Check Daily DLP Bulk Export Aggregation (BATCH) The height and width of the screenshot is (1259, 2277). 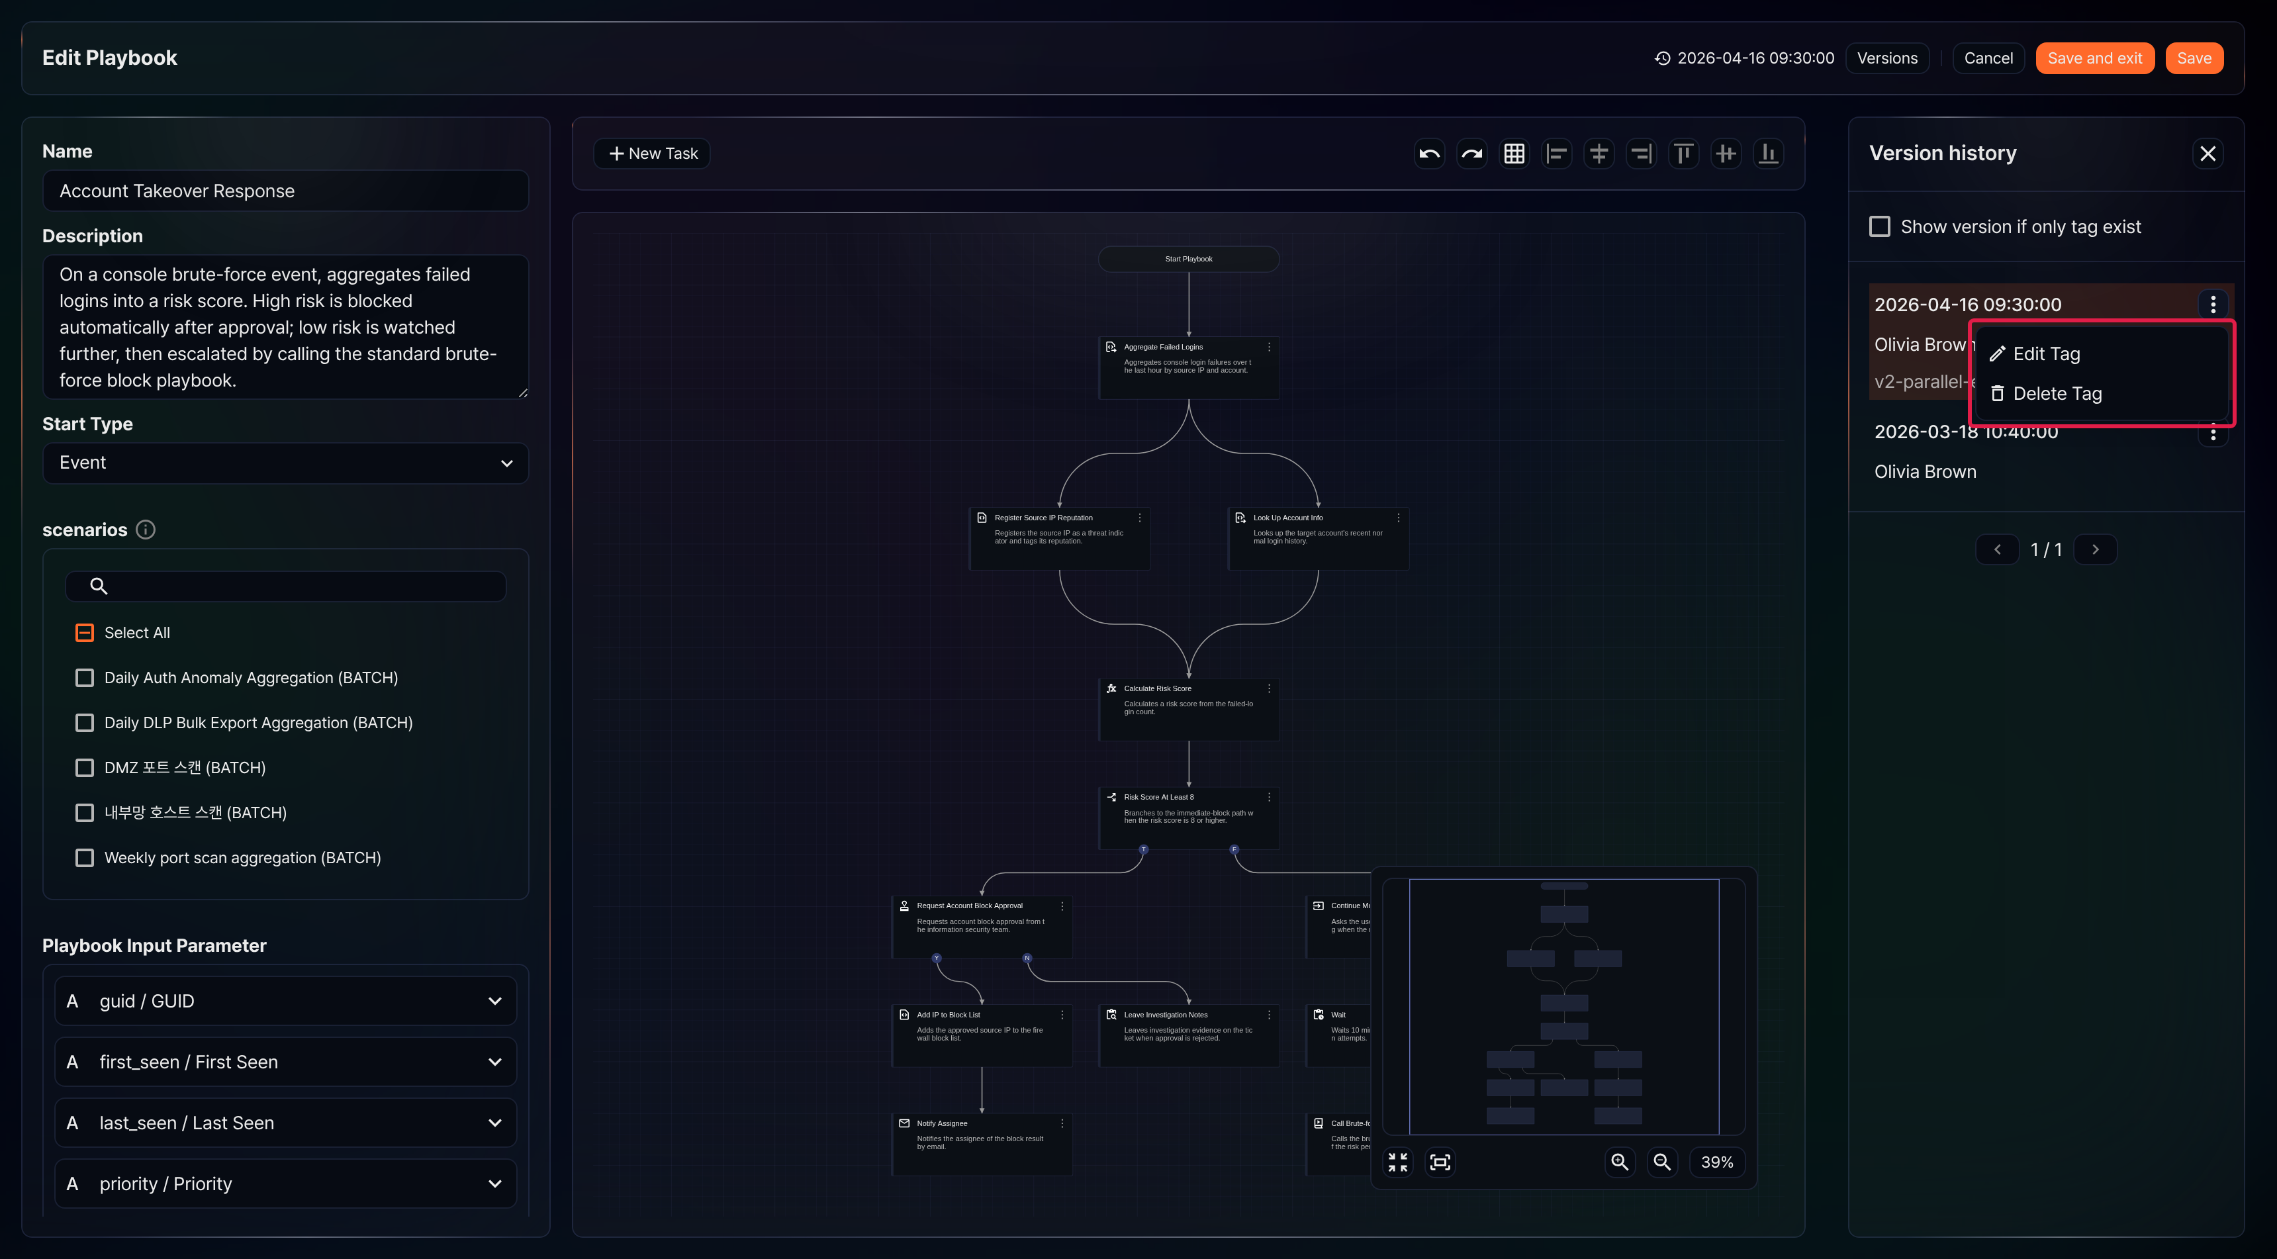point(85,723)
